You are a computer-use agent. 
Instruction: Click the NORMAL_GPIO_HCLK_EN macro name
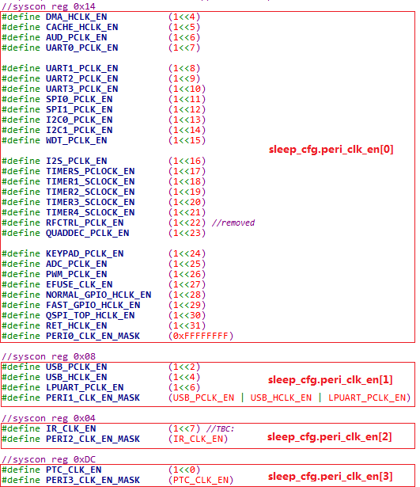tap(99, 295)
